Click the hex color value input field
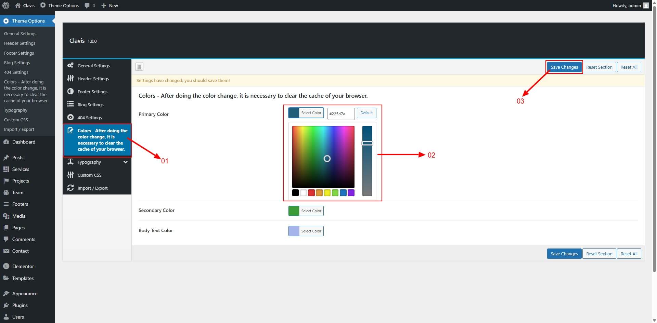 tap(340, 114)
